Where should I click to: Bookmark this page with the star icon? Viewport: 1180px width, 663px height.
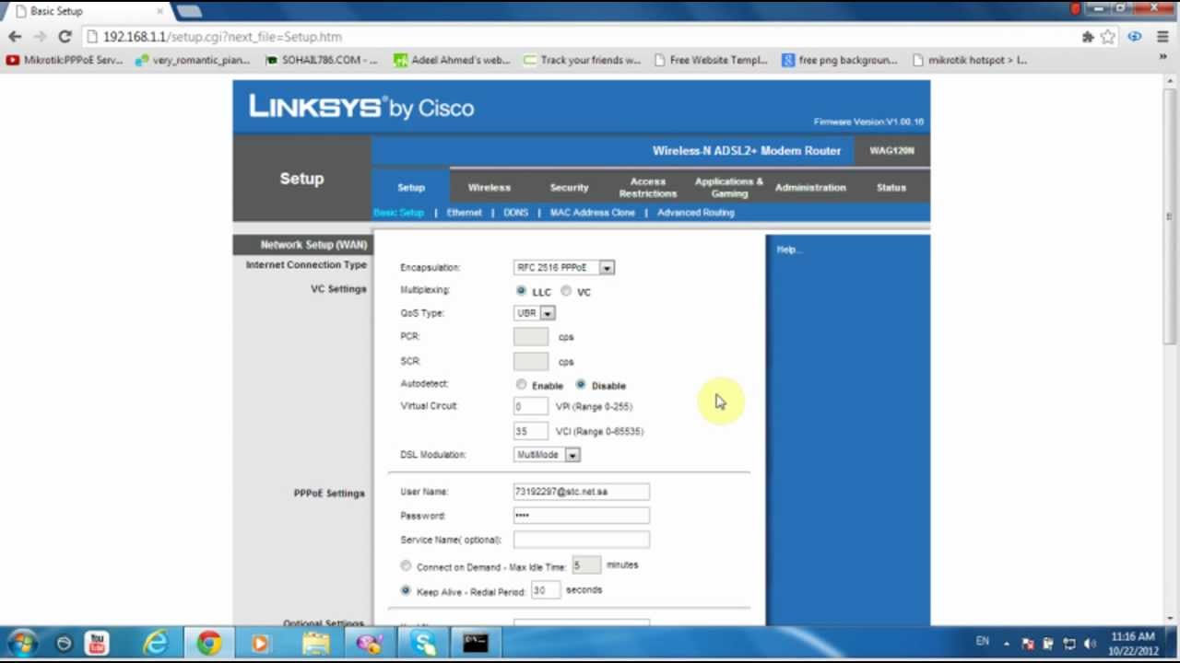click(1108, 37)
